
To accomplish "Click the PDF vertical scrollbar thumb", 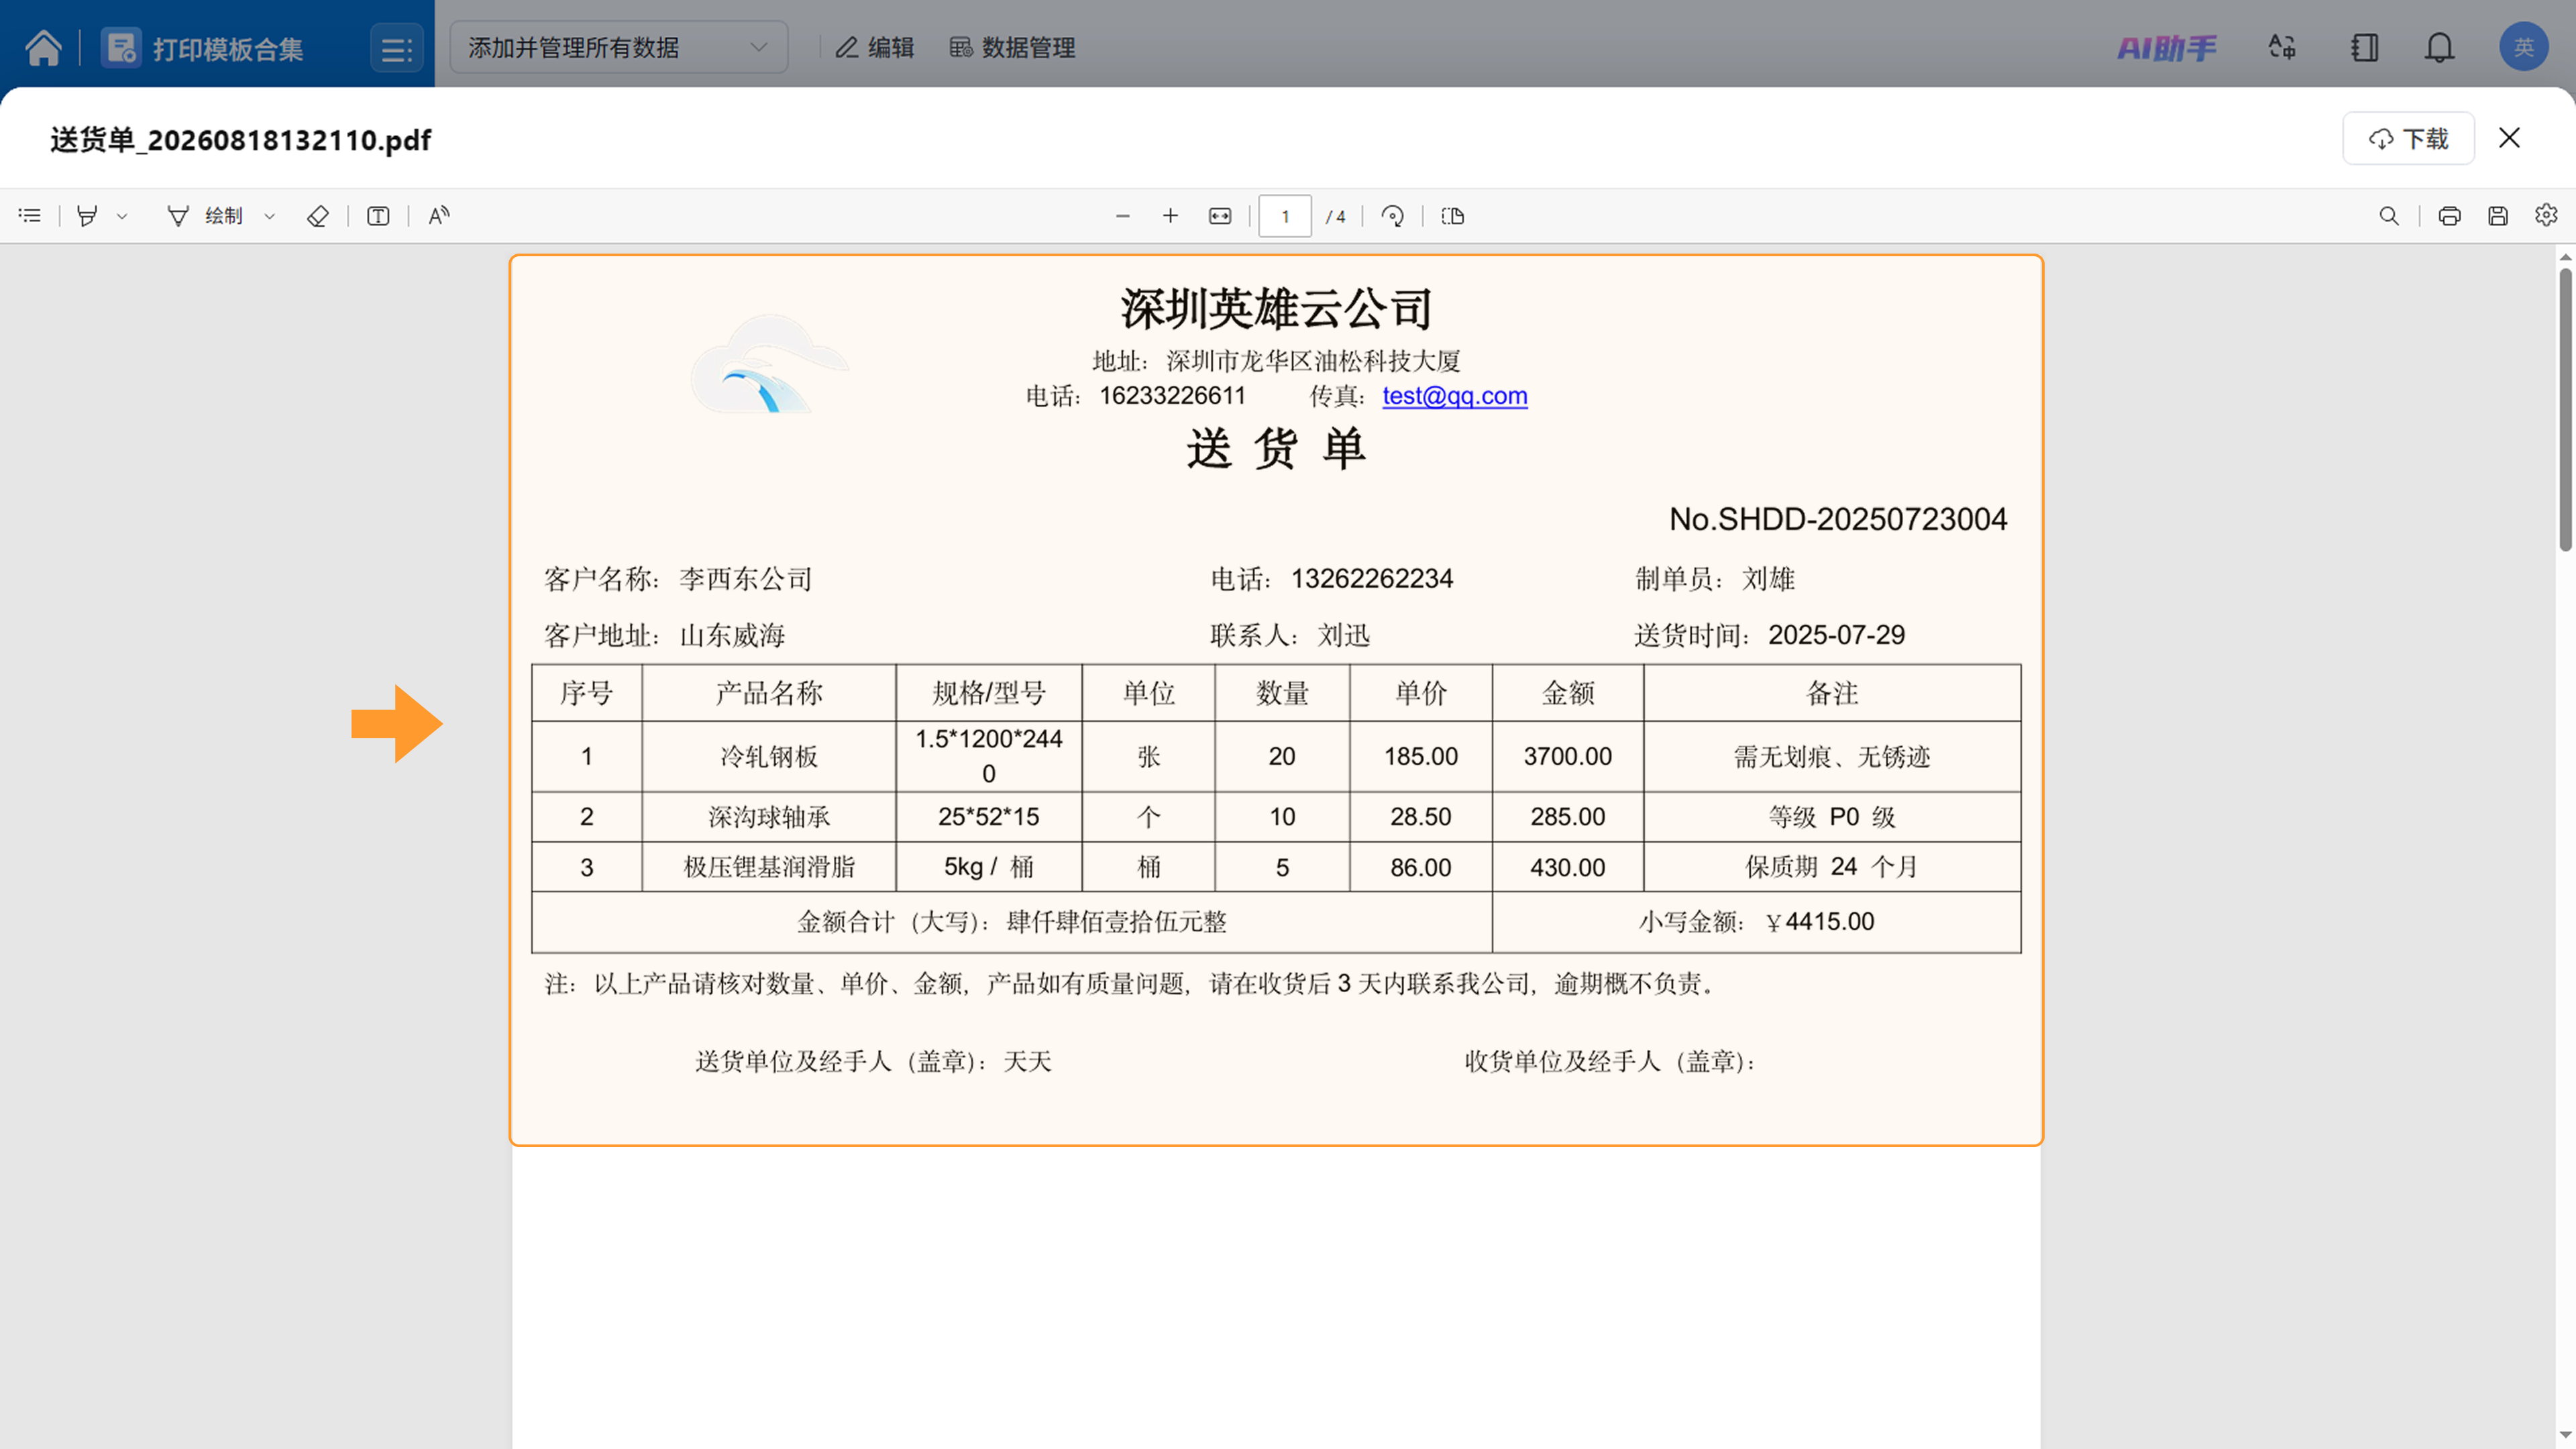I will point(2565,408).
